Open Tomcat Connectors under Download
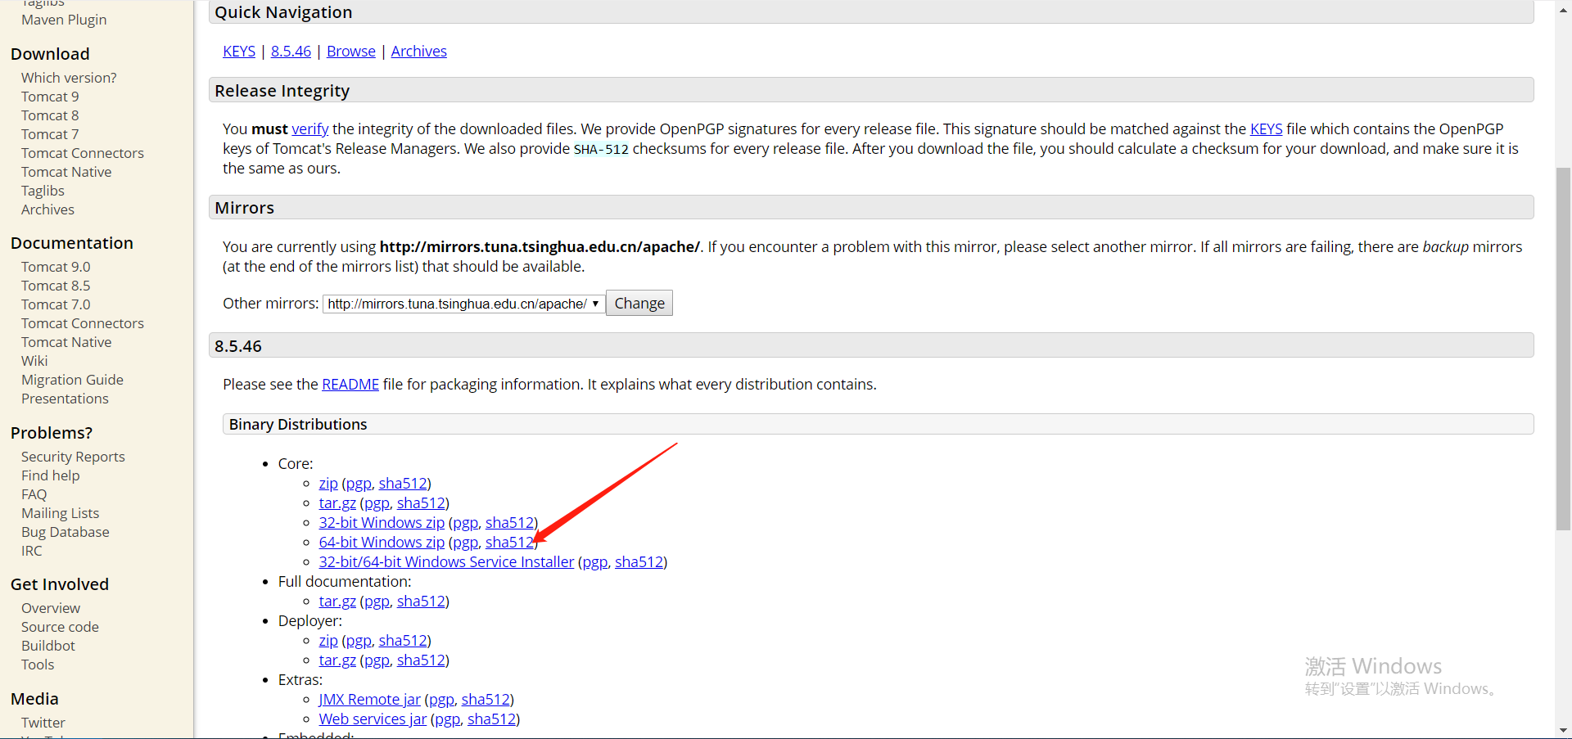 [83, 153]
